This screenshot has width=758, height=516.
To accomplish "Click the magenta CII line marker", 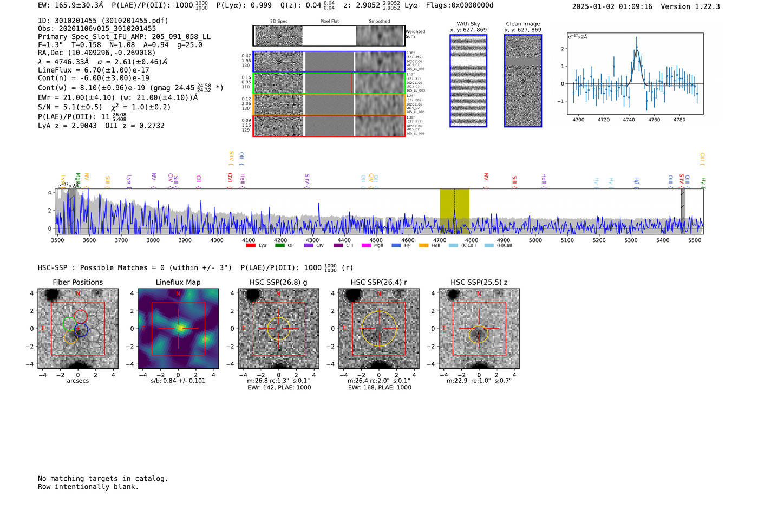I will (199, 181).
